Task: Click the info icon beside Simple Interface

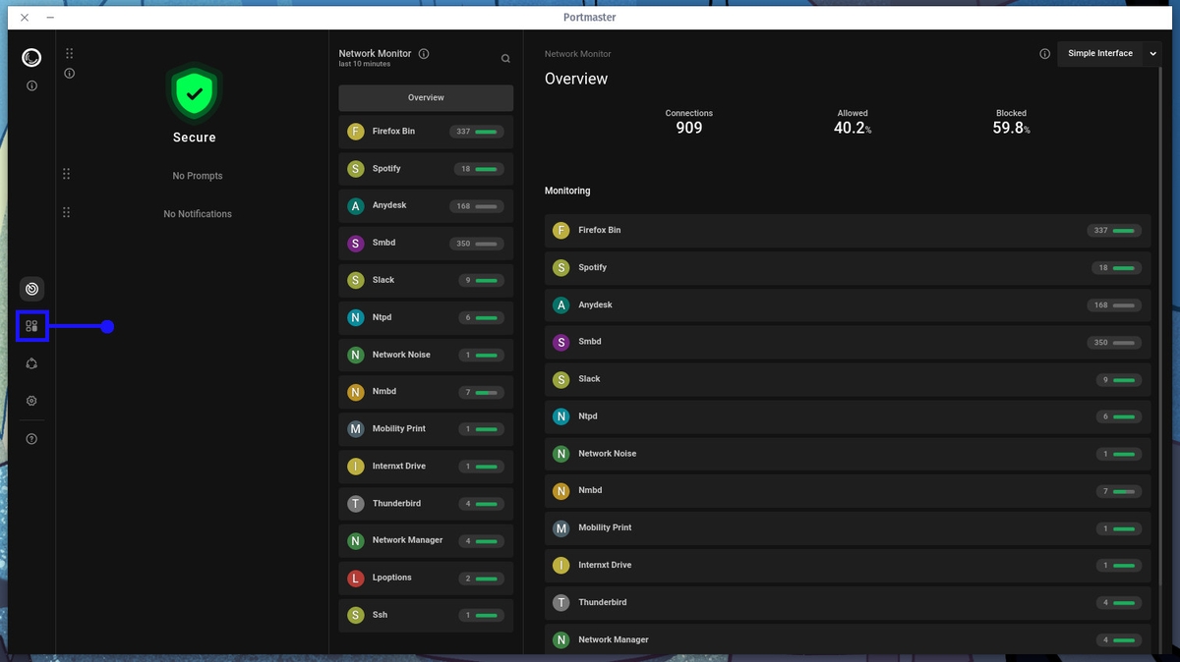Action: coord(1044,53)
